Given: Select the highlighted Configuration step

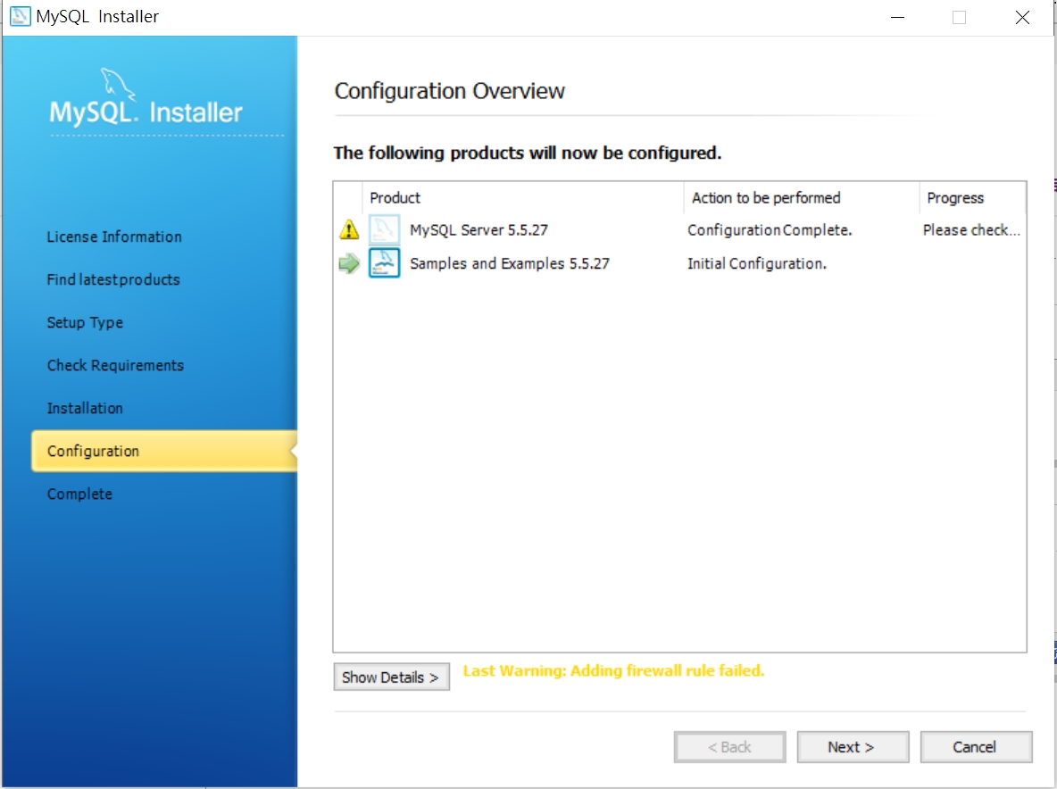Looking at the screenshot, I should [x=163, y=451].
